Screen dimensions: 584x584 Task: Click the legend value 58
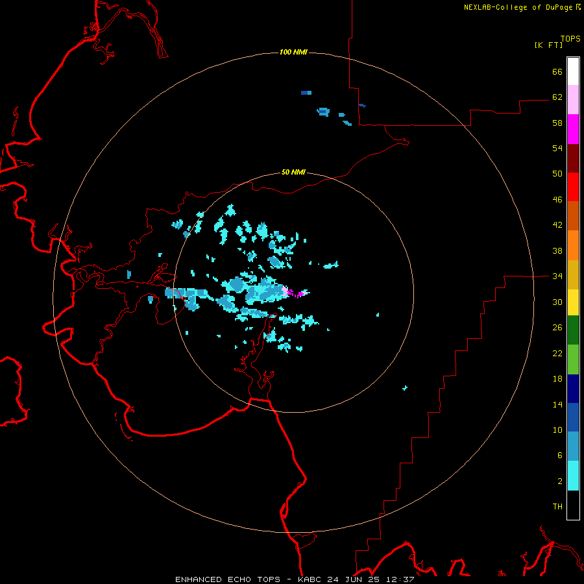point(557,123)
